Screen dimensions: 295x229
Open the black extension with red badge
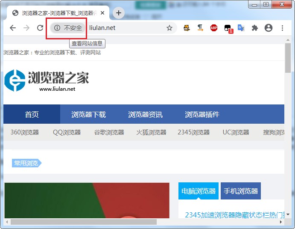228,29
